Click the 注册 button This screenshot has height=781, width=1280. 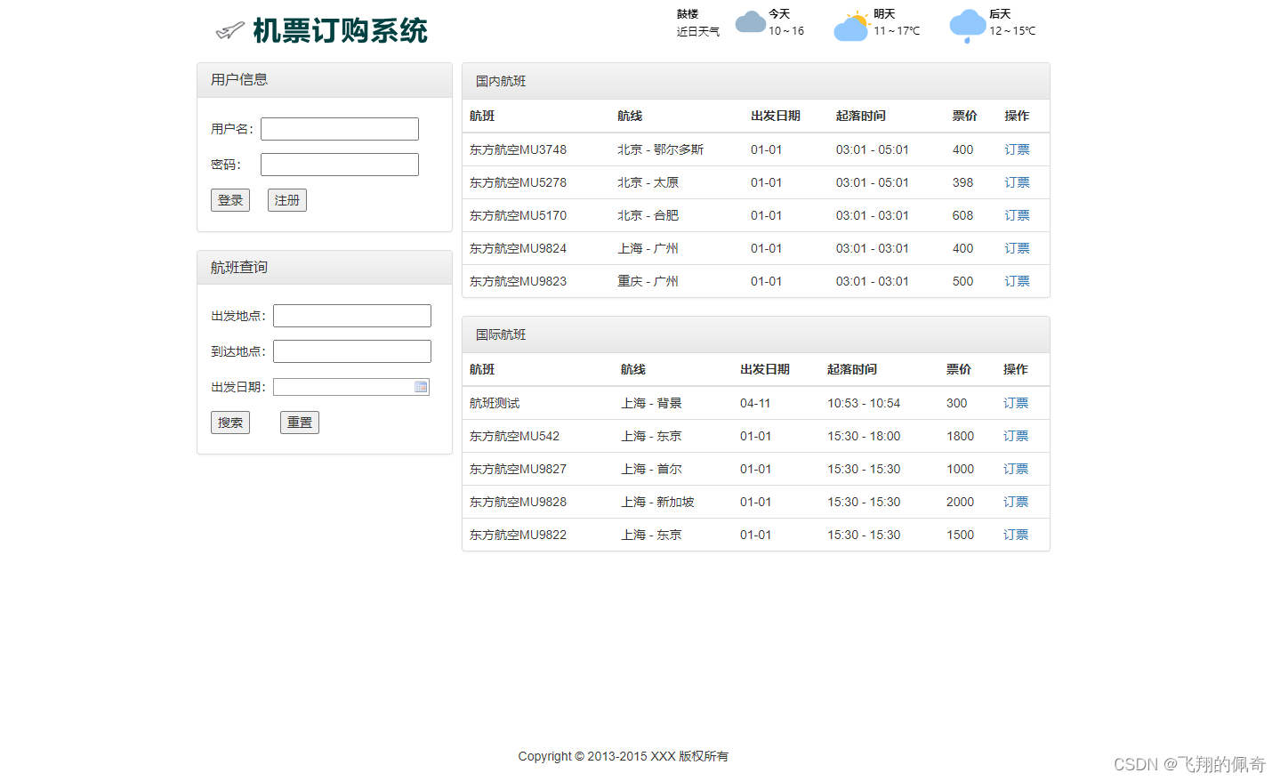pyautogui.click(x=286, y=199)
